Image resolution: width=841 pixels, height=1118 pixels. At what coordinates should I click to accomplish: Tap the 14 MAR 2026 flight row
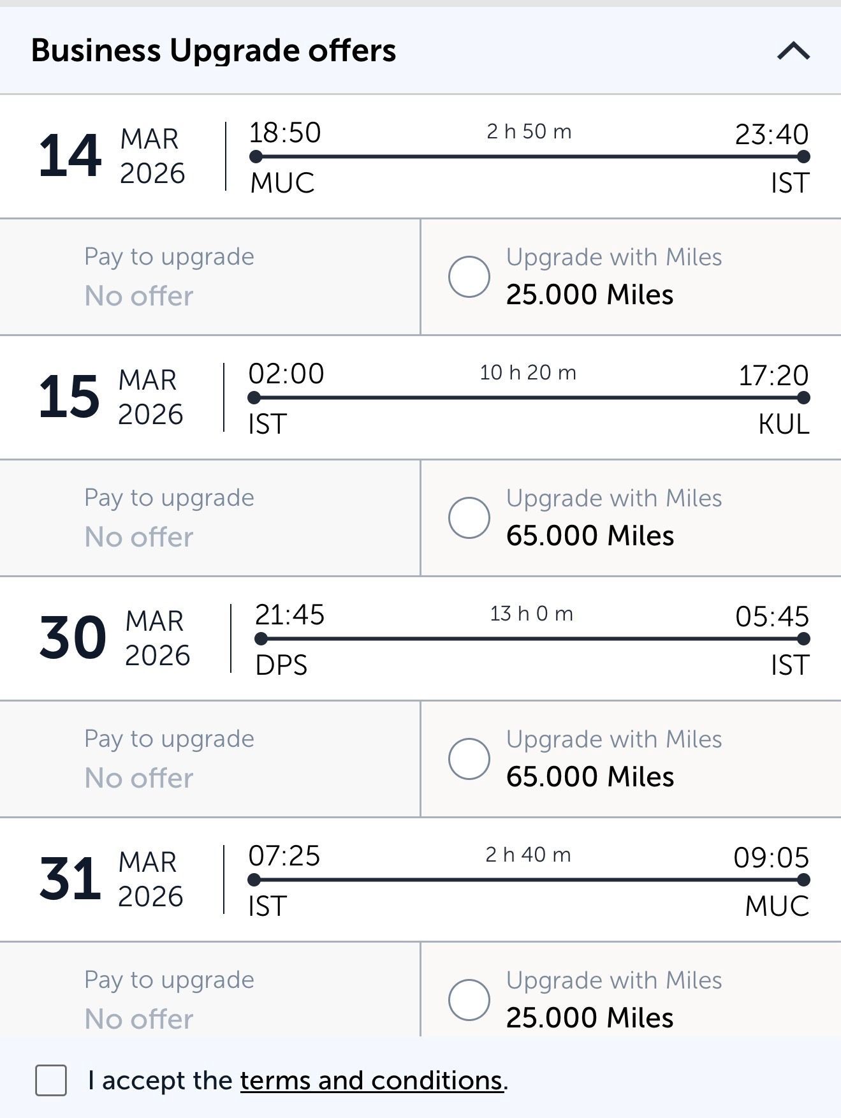pos(421,156)
